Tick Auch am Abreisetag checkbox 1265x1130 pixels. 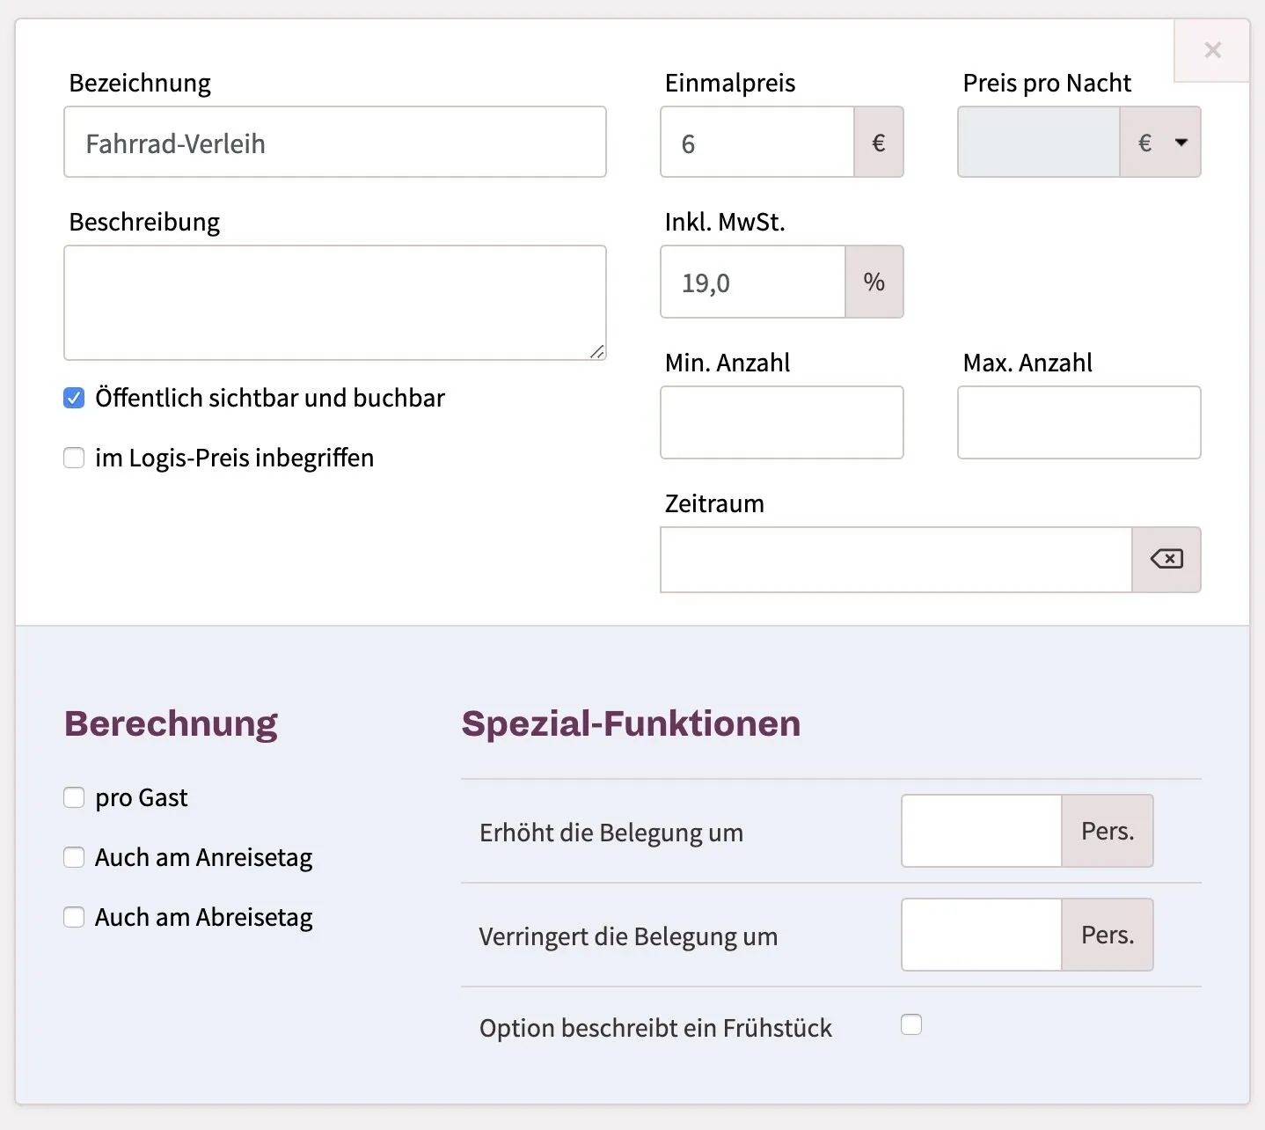[x=75, y=917]
